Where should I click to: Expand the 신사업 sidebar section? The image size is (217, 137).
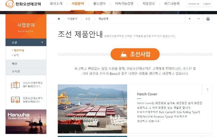coord(26,71)
